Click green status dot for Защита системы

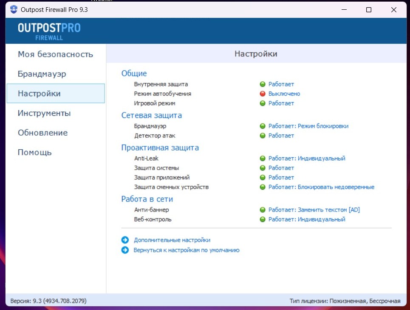[263, 168]
